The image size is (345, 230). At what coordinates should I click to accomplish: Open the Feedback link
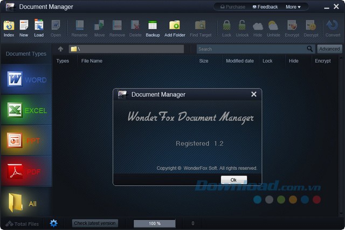tap(265, 7)
